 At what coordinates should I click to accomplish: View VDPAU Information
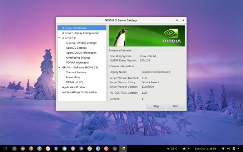click(x=82, y=63)
